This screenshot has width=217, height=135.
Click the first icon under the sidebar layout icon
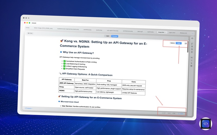pyautogui.click(x=192, y=44)
